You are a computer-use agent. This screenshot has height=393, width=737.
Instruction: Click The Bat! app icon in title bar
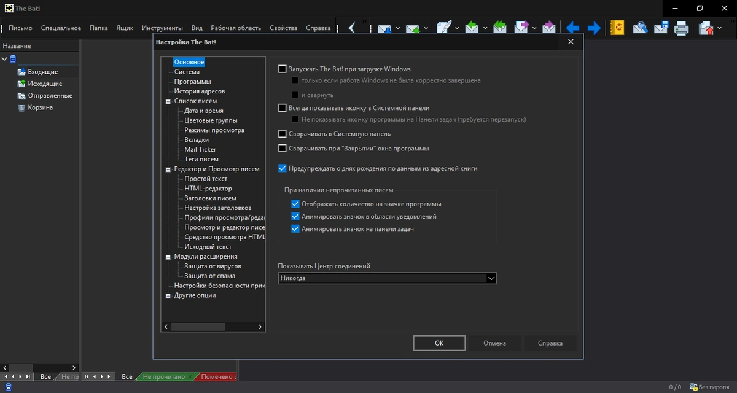(x=9, y=8)
